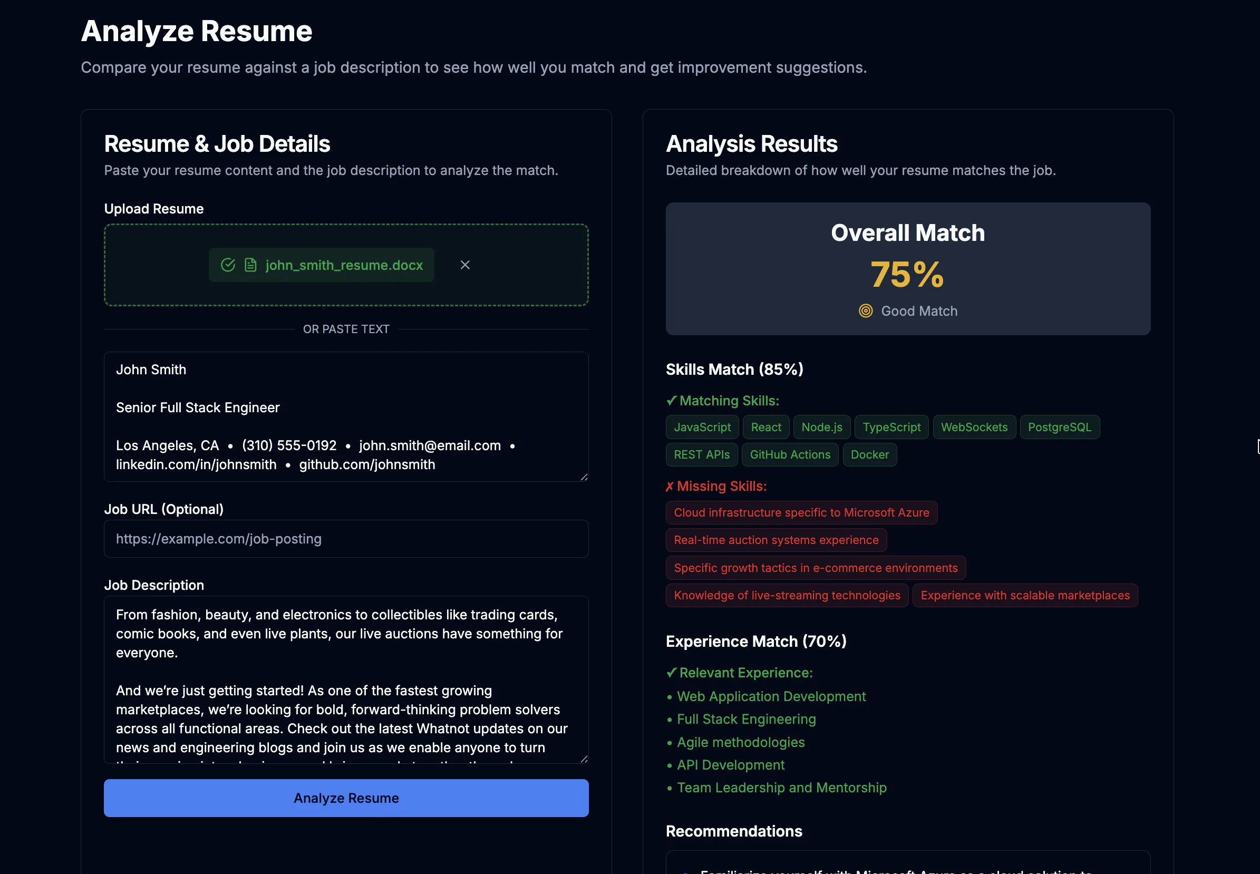Click the green check-circle upload status icon
1260x874 pixels.
click(x=228, y=265)
